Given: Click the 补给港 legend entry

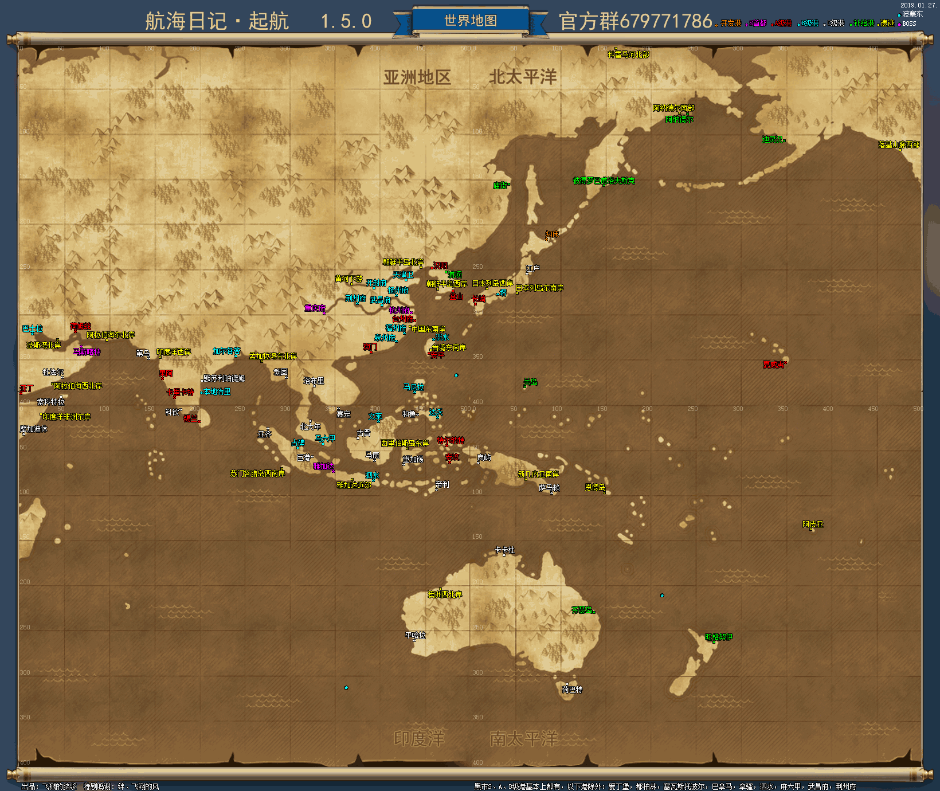Looking at the screenshot, I should [x=863, y=24].
